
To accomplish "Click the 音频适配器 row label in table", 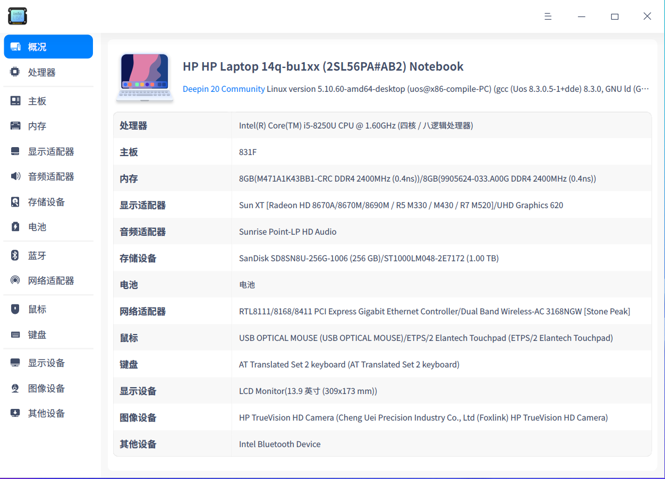I will [143, 232].
